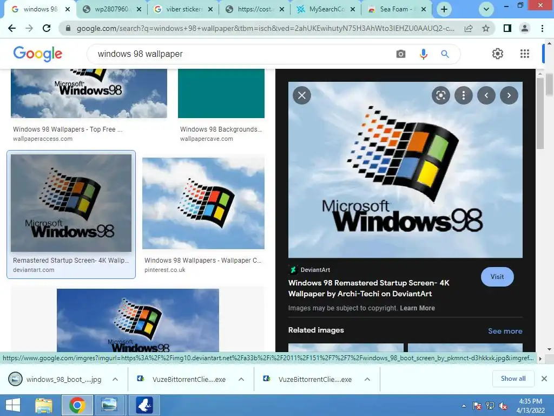Image resolution: width=554 pixels, height=416 pixels.
Task: Close the image preview panel
Action: point(302,95)
